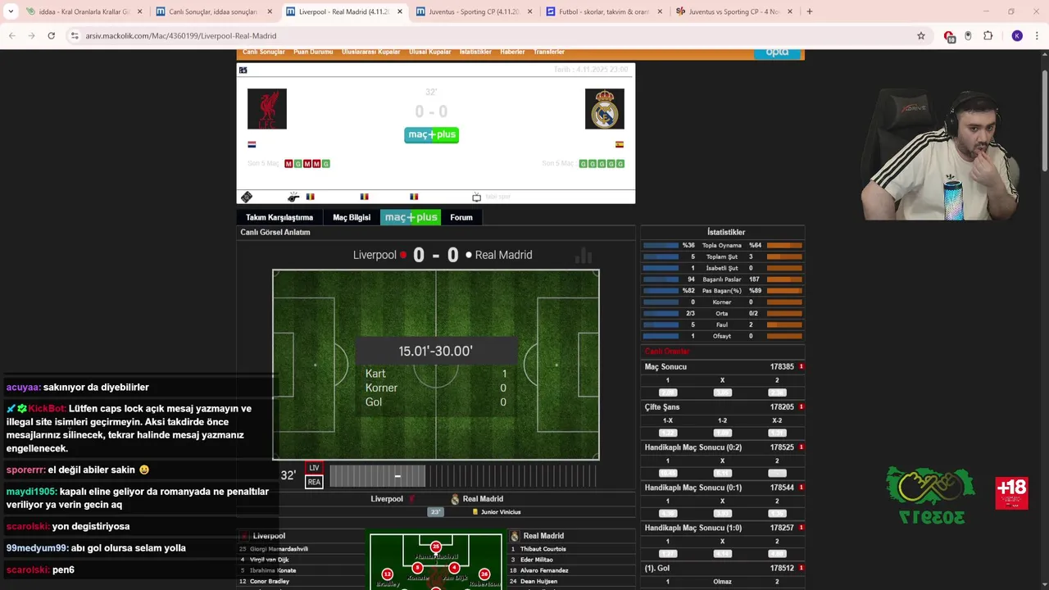This screenshot has height=590, width=1049.
Task: Click the stadium icon below Son 5 Maç
Action: coord(247,197)
